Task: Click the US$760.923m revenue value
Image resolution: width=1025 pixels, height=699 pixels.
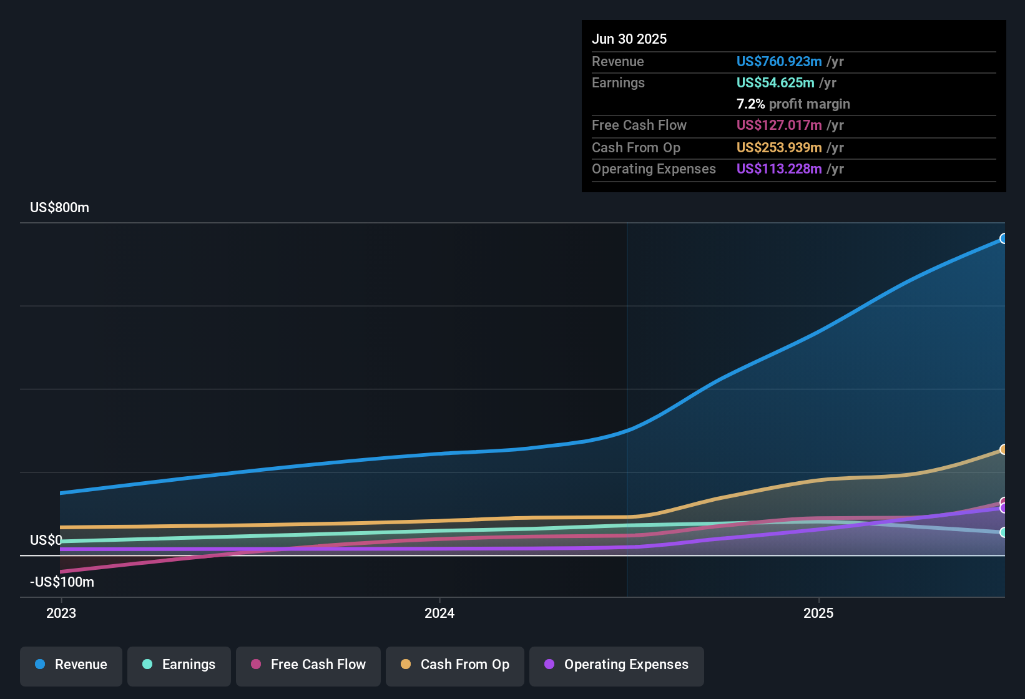Action: click(779, 61)
